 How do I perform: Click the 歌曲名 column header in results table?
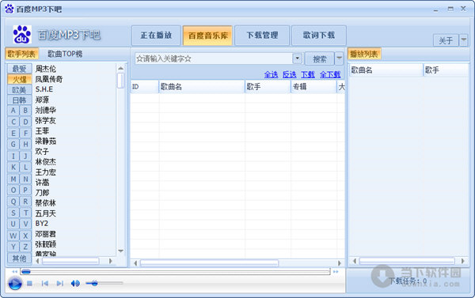coord(202,87)
